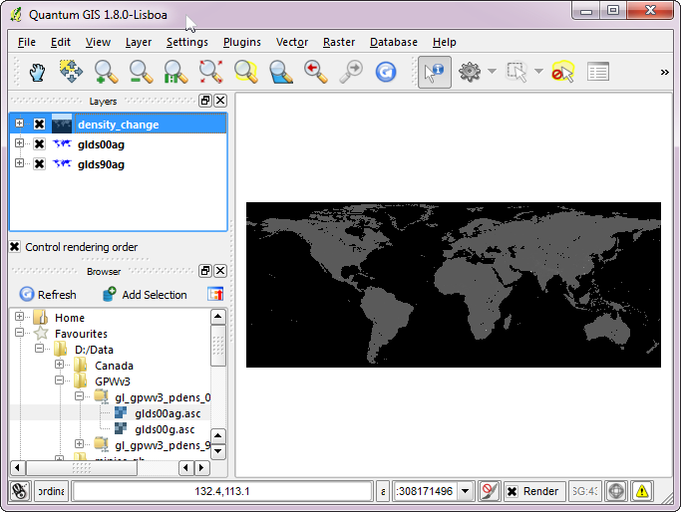
Task: Click the browser horizontal scrollbar thumb
Action: click(x=82, y=468)
